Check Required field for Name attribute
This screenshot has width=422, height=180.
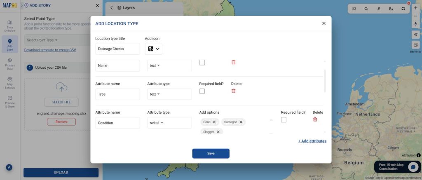(x=202, y=63)
